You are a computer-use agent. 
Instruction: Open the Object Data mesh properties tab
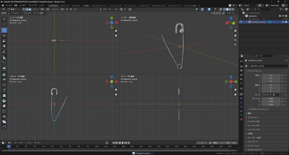point(241,115)
